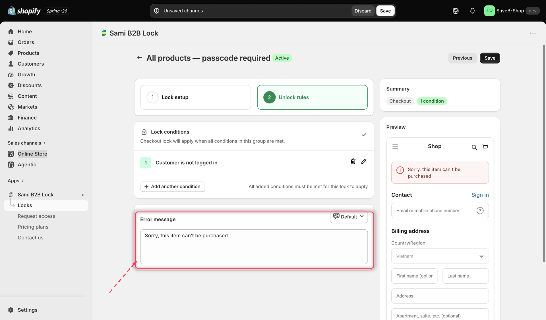Open the Country/Region Vietnam dropdown
Image resolution: width=546 pixels, height=320 pixels.
coord(440,256)
